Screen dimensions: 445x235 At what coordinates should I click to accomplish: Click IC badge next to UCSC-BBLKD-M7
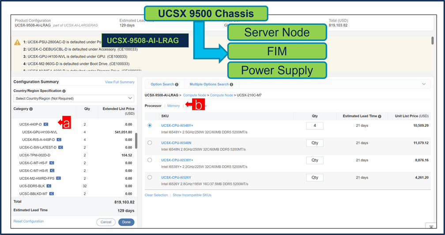52,194
